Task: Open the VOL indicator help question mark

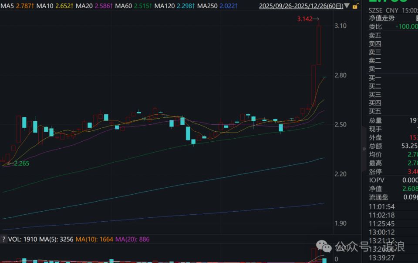Action: 3,240
